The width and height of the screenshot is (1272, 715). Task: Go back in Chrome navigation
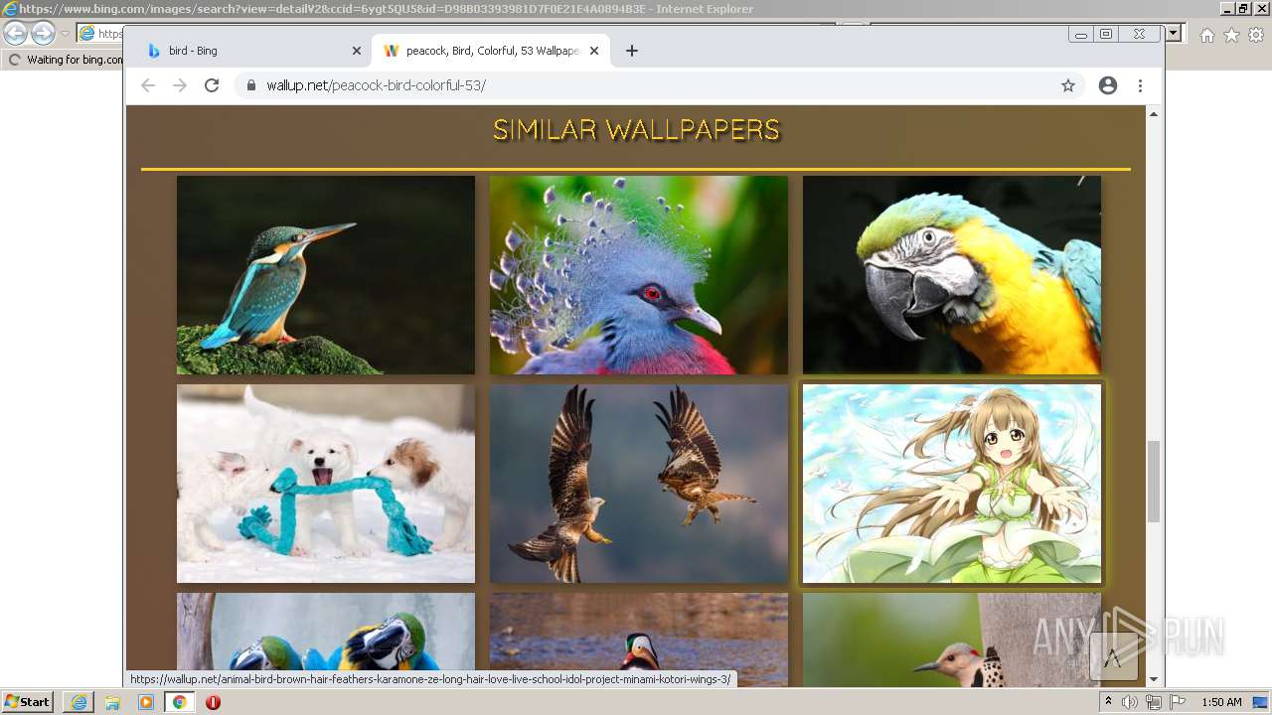coord(148,85)
